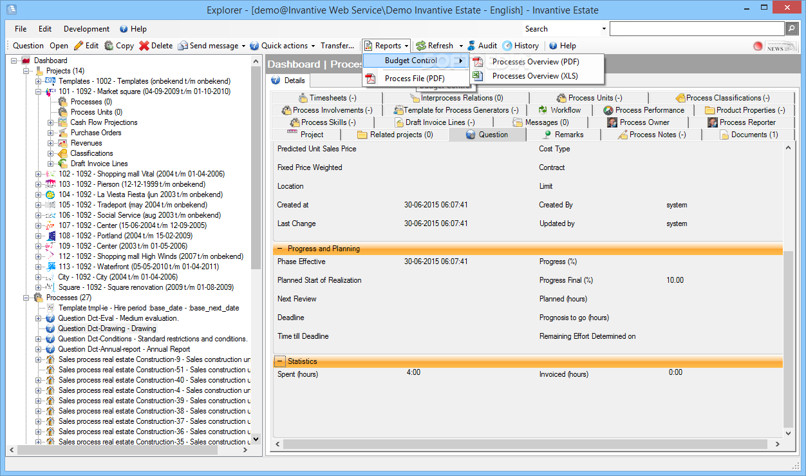Open the Interprocess Relations (0) tab

(456, 98)
